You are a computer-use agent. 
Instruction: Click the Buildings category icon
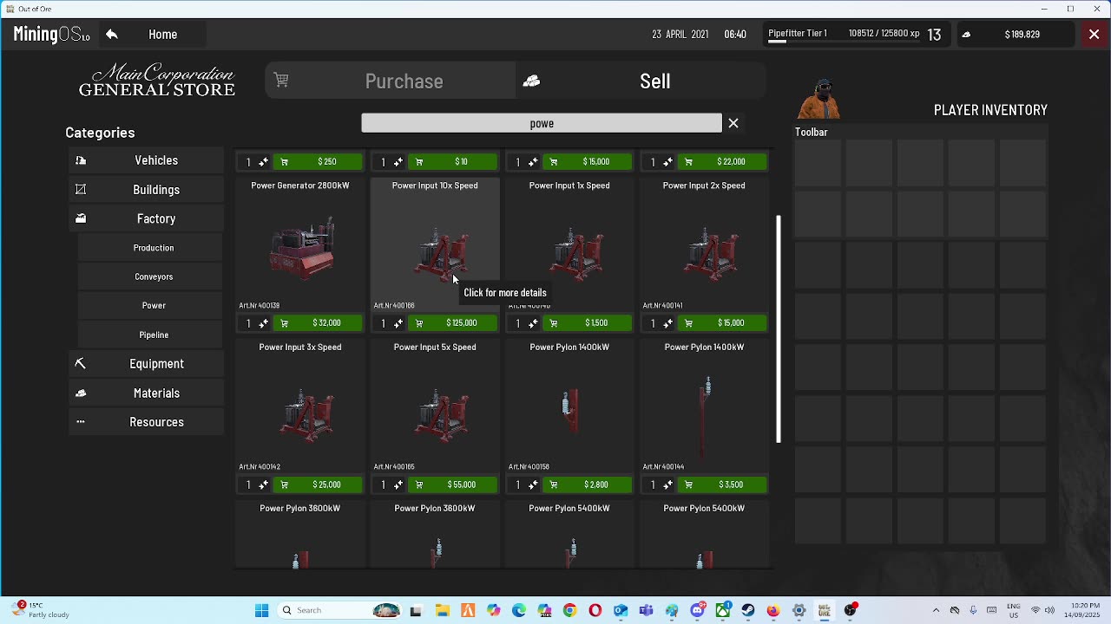[81, 190]
